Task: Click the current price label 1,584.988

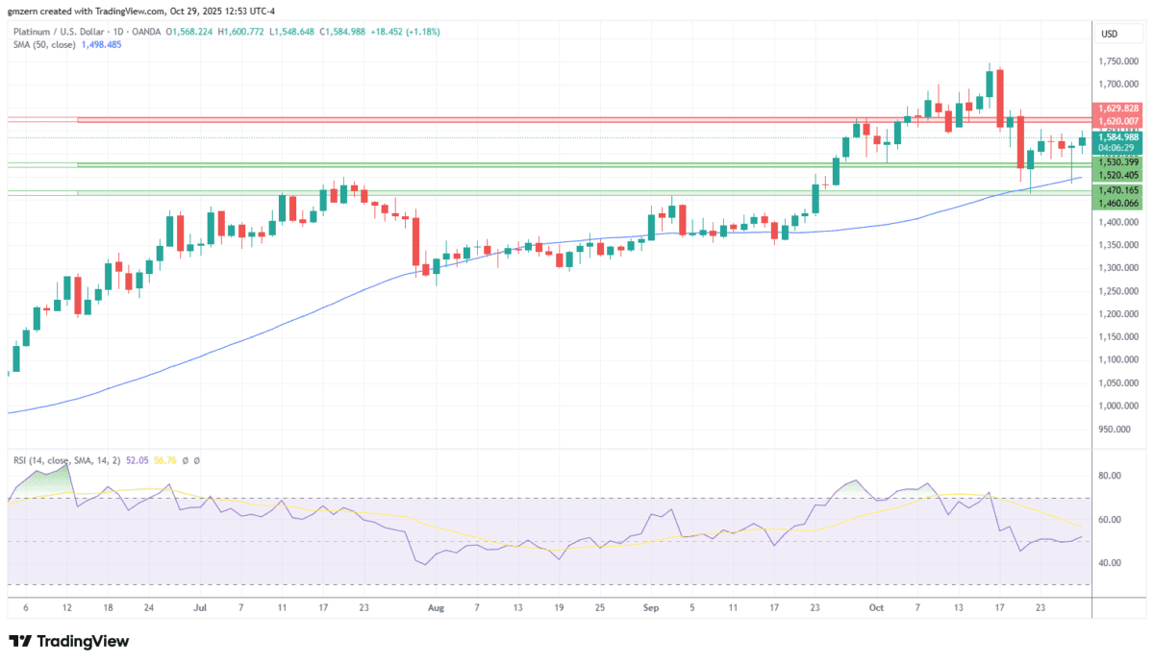Action: pos(1117,137)
